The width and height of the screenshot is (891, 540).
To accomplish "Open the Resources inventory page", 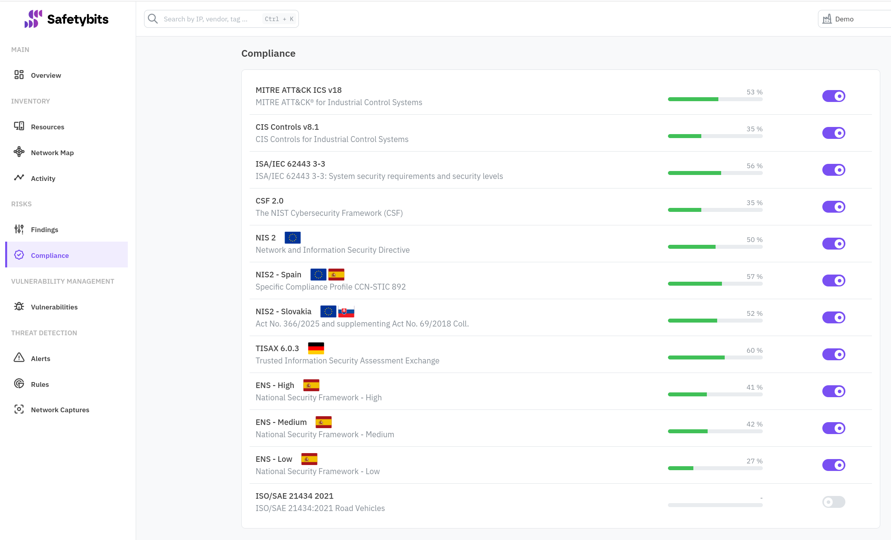I will (67, 127).
